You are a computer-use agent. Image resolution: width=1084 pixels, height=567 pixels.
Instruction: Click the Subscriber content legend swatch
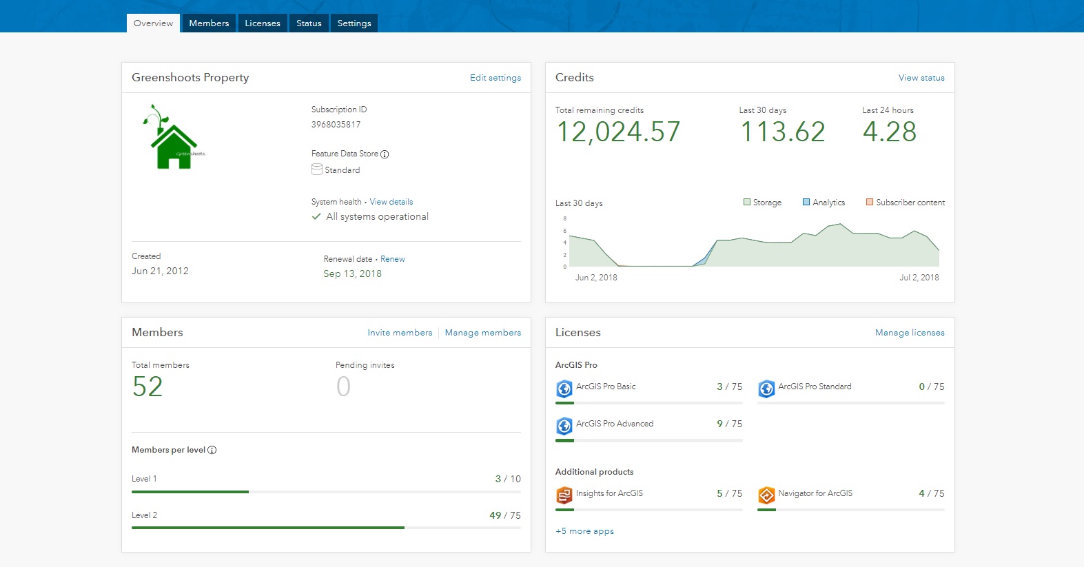[x=870, y=202]
